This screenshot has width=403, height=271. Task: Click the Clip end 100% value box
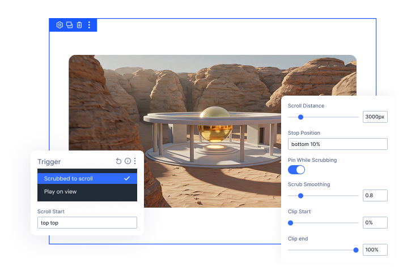tap(375, 250)
